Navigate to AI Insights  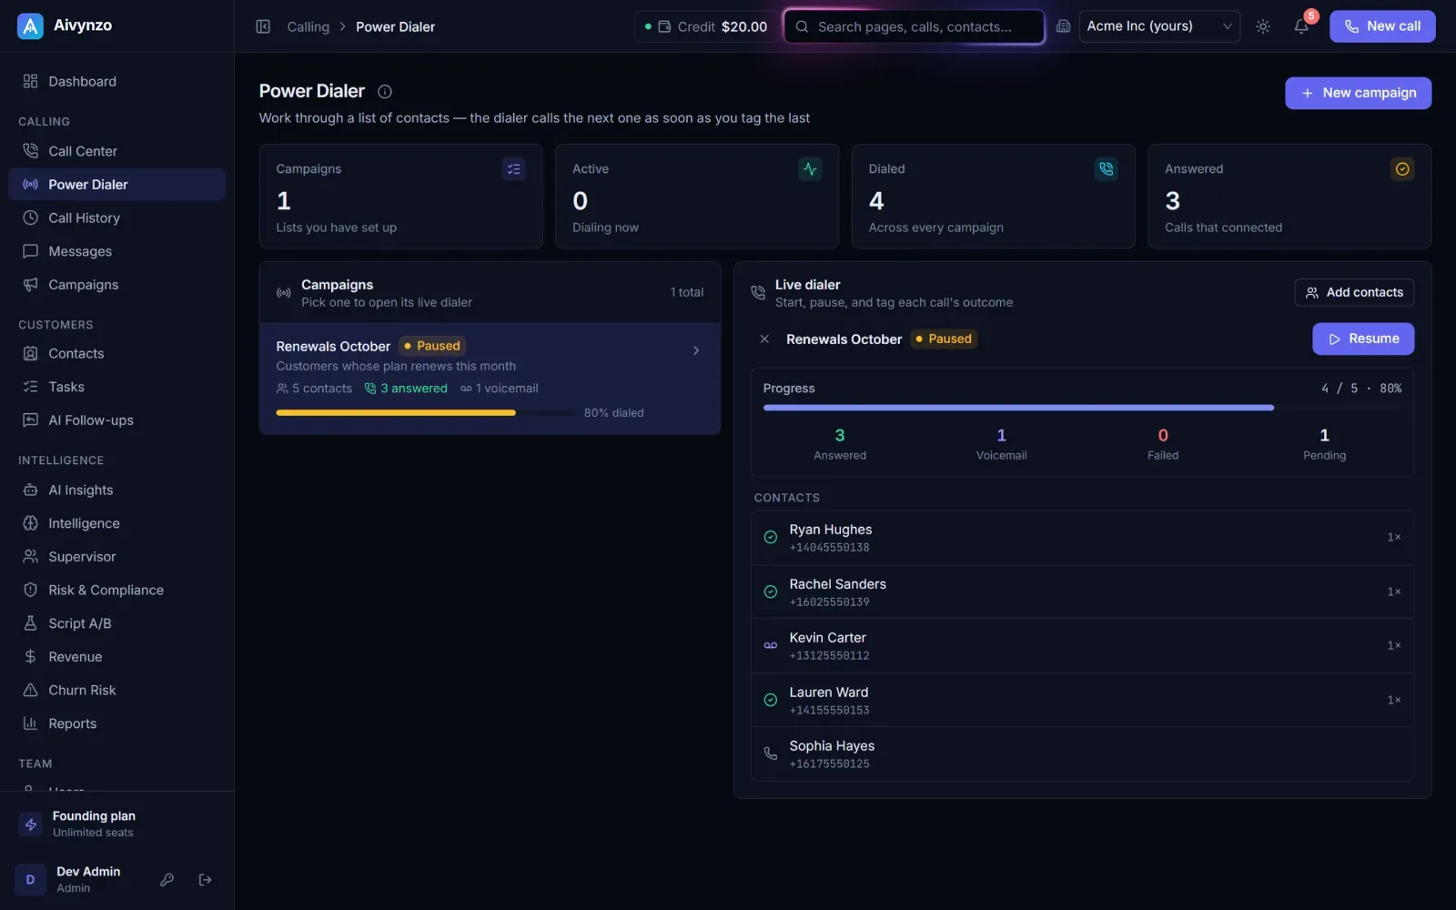(116, 490)
